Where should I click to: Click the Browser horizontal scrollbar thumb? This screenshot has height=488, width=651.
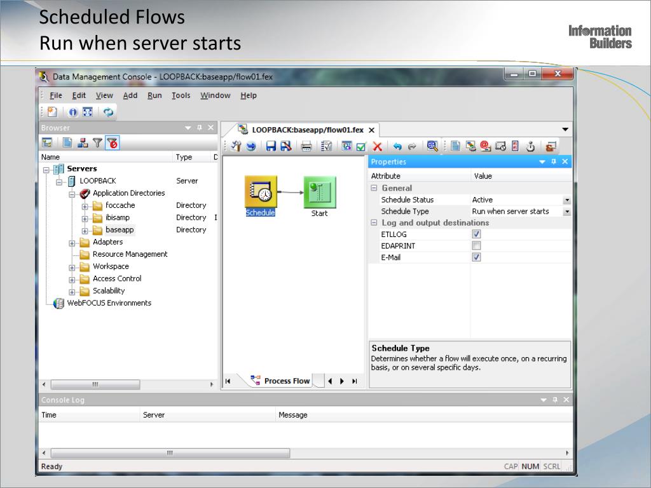click(x=95, y=384)
